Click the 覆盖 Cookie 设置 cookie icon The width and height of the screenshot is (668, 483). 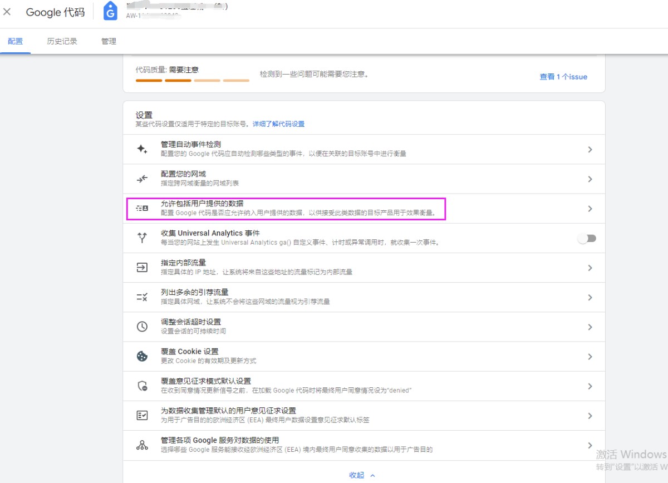tap(142, 356)
